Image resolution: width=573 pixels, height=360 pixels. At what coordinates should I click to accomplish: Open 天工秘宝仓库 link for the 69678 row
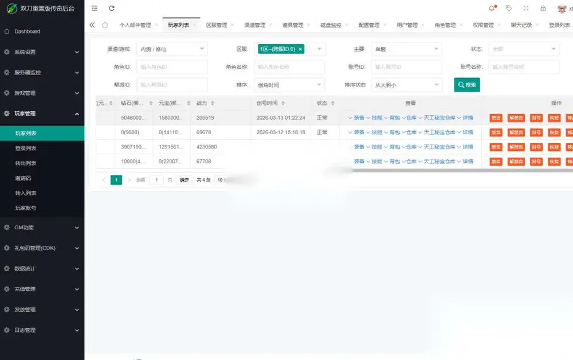tap(439, 132)
